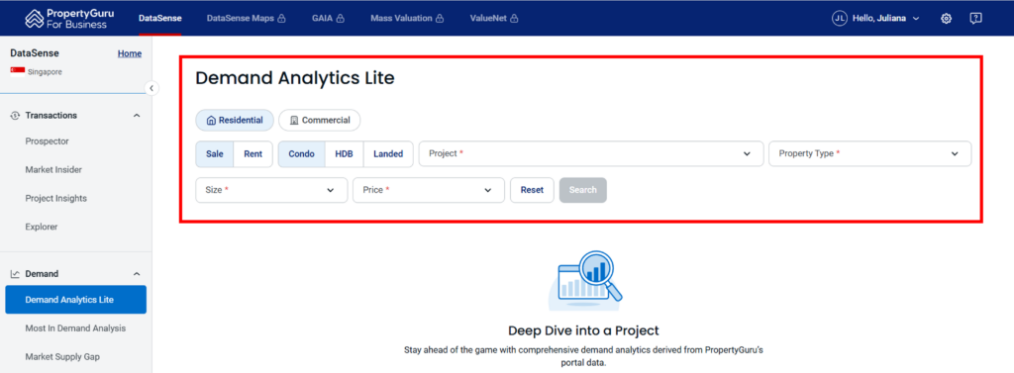
Task: Click the Demand Analytics Lite heading
Action: (x=295, y=78)
